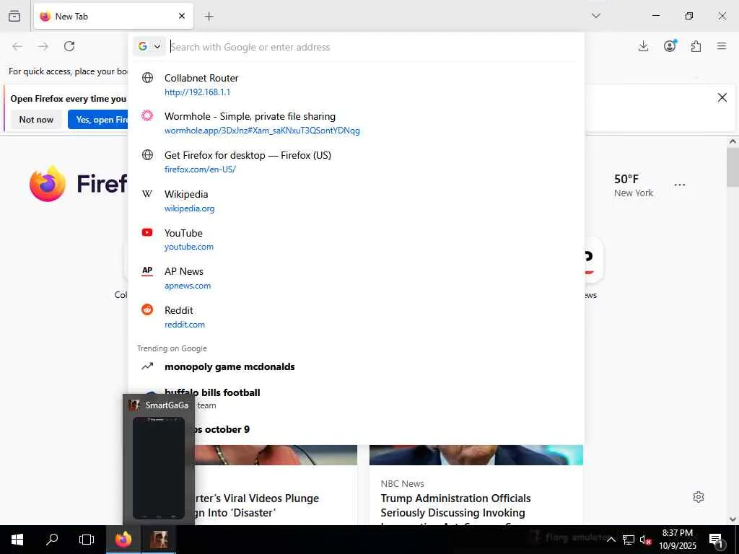
Task: Close the New Tab tab
Action: [182, 16]
